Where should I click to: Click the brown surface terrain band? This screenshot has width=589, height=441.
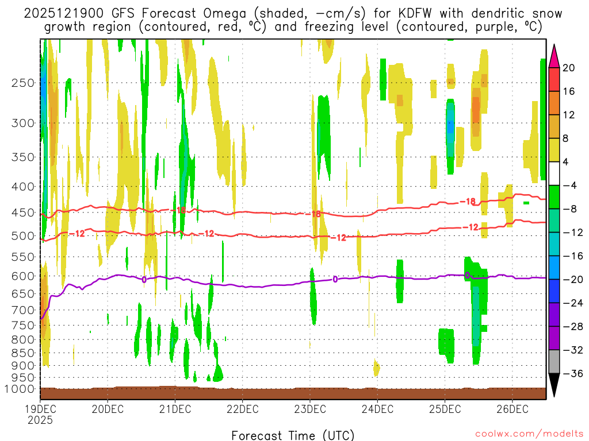pyautogui.click(x=293, y=393)
